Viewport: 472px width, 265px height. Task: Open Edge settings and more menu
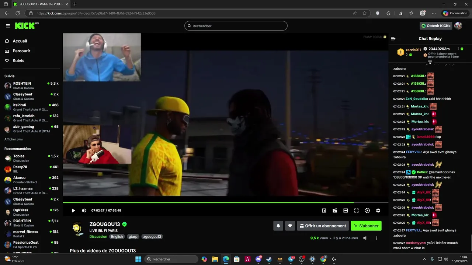(434, 13)
